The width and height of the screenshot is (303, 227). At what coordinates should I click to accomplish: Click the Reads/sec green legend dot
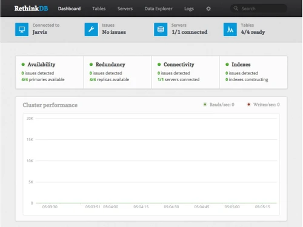[205, 105]
